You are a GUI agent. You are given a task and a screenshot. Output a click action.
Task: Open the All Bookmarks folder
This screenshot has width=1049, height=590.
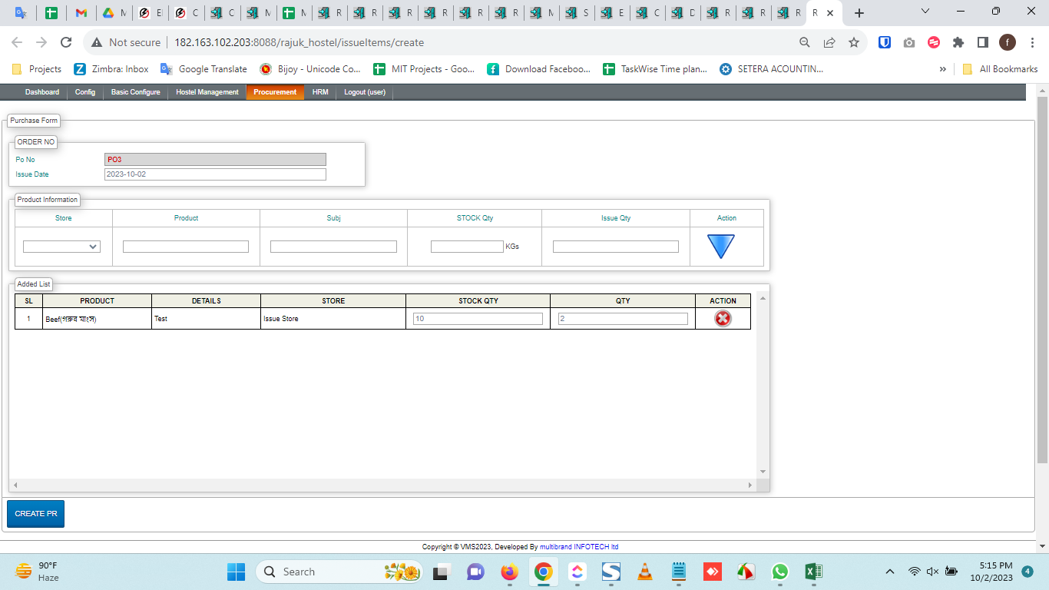1000,68
